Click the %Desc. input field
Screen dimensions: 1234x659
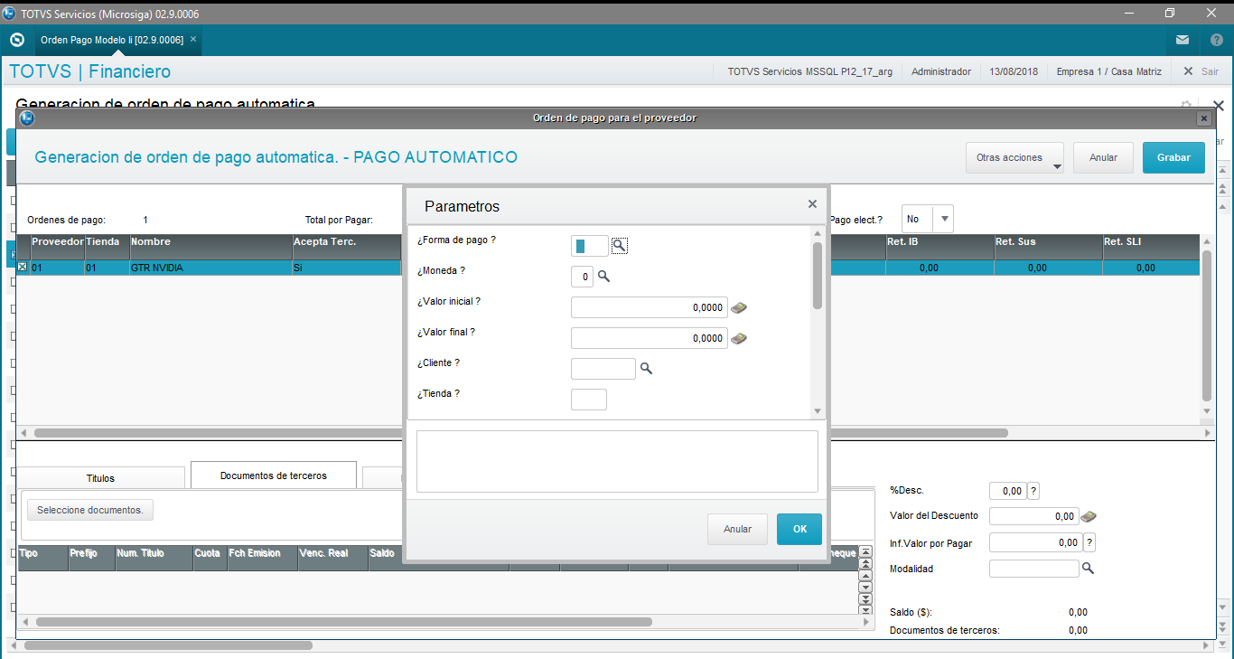point(1007,491)
